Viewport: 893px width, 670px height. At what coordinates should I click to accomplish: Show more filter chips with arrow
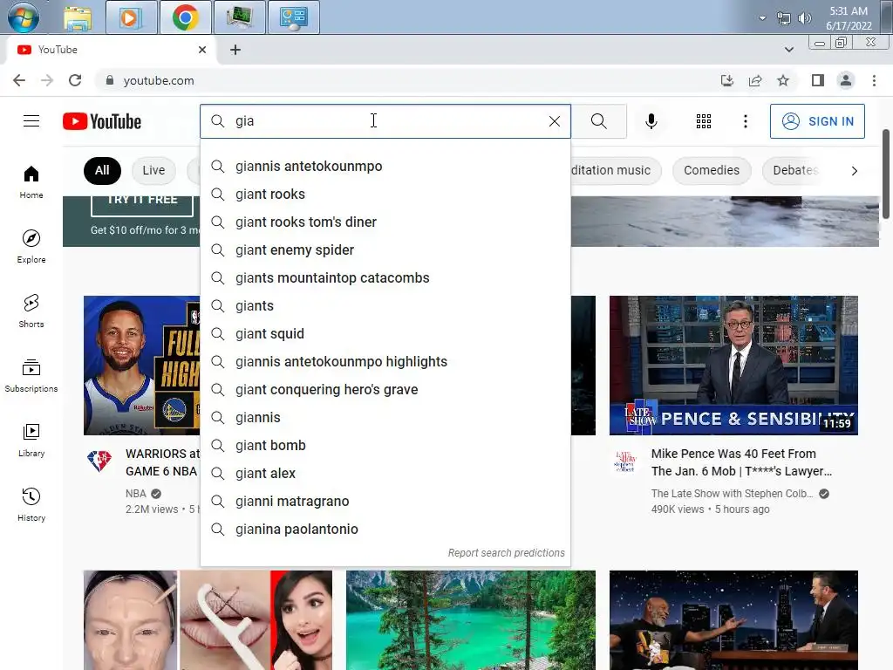(854, 170)
